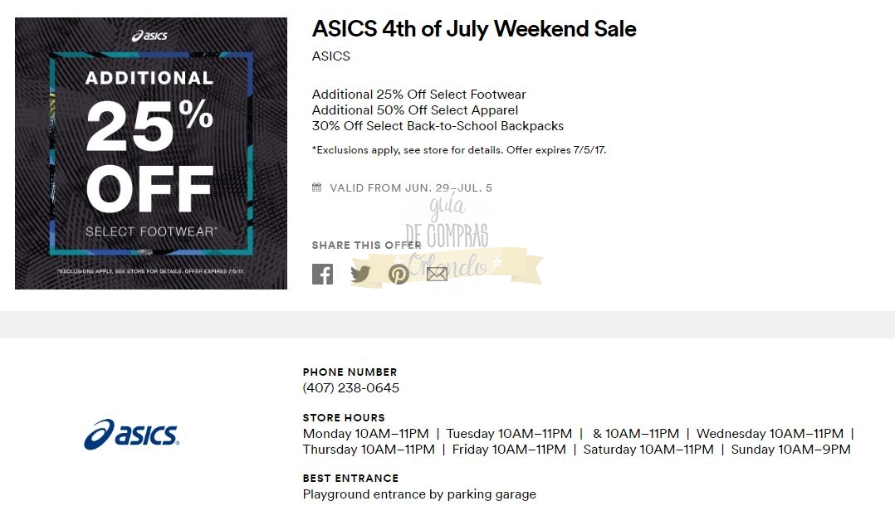Share this offer on Twitter
Image resolution: width=895 pixels, height=506 pixels.
pos(360,274)
